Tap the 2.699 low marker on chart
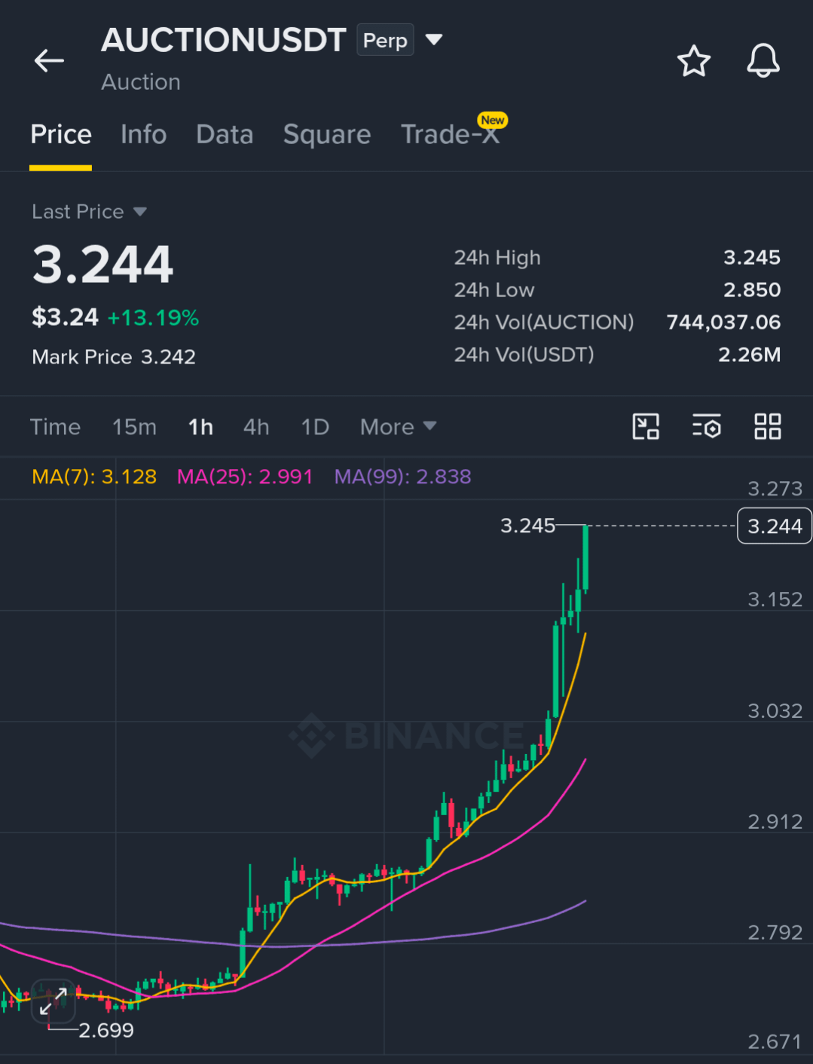 (106, 1030)
